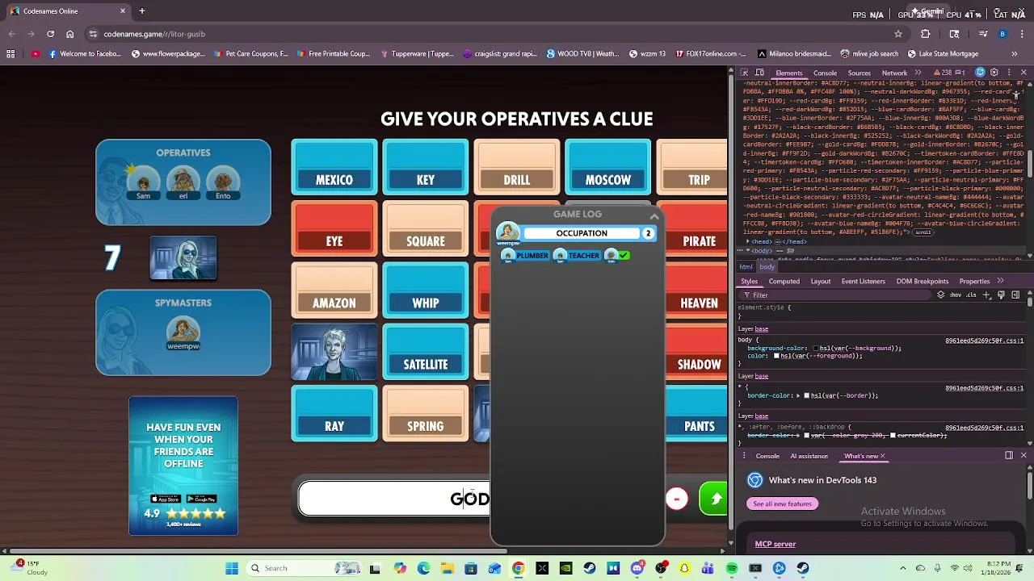This screenshot has width=1034, height=581.
Task: Toggle the :hov element state button
Action: [x=956, y=295]
